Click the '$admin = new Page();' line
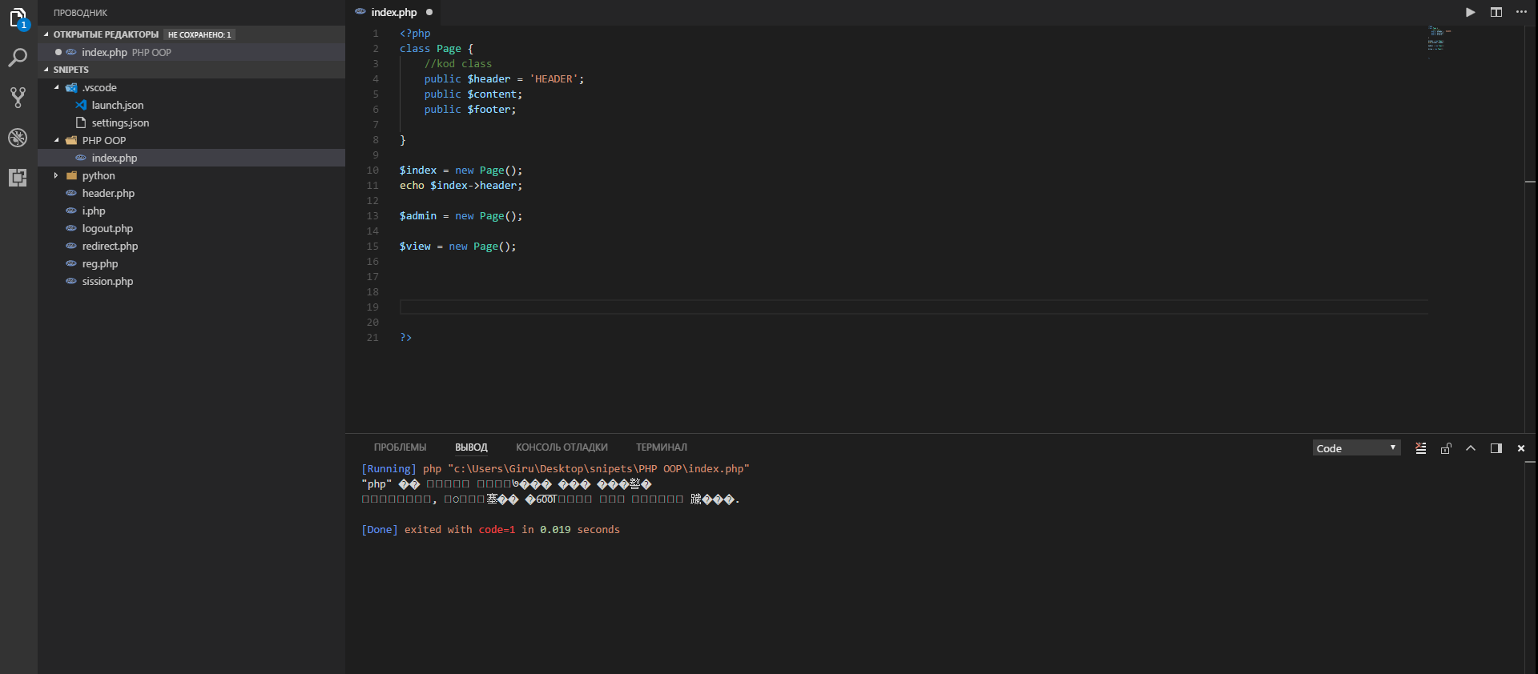Viewport: 1538px width, 674px height. pos(461,216)
